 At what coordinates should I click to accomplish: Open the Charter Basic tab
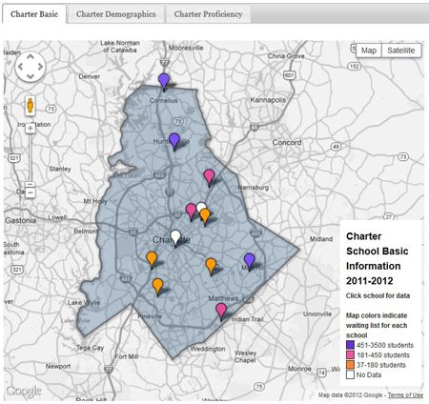[34, 14]
